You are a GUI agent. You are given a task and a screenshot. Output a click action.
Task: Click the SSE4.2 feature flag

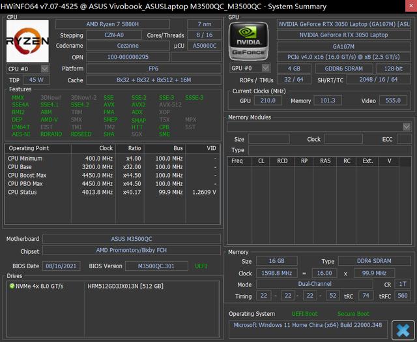[79, 104]
